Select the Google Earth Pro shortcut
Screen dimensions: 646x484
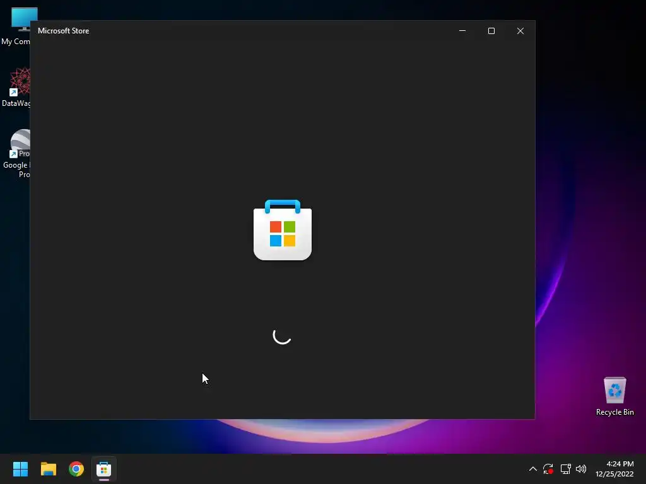(x=16, y=154)
